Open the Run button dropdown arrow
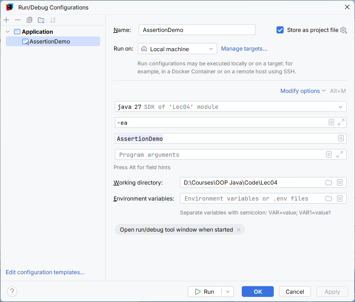Viewport: 355px width, 302px height. pyautogui.click(x=228, y=292)
